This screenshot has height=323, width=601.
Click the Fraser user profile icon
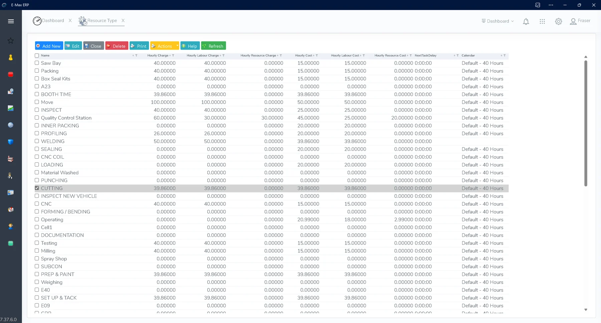point(573,21)
